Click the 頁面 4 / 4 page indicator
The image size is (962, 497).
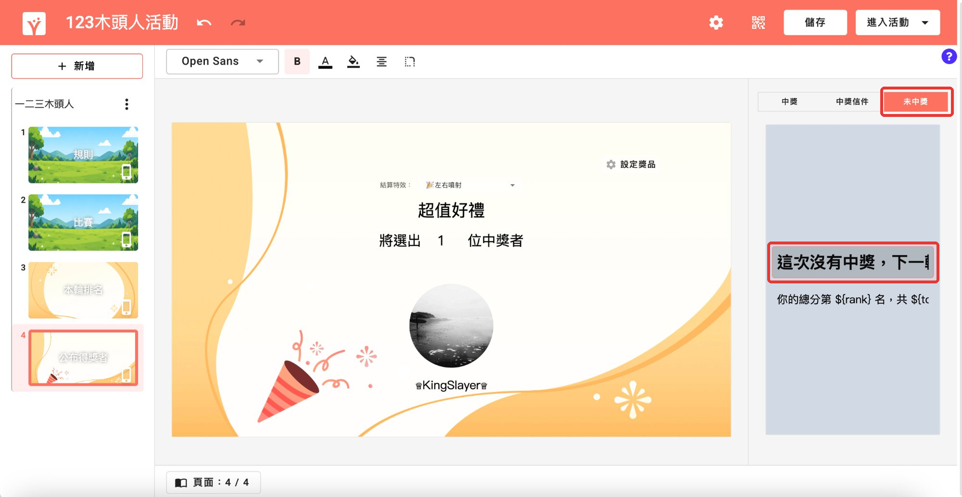pos(213,482)
